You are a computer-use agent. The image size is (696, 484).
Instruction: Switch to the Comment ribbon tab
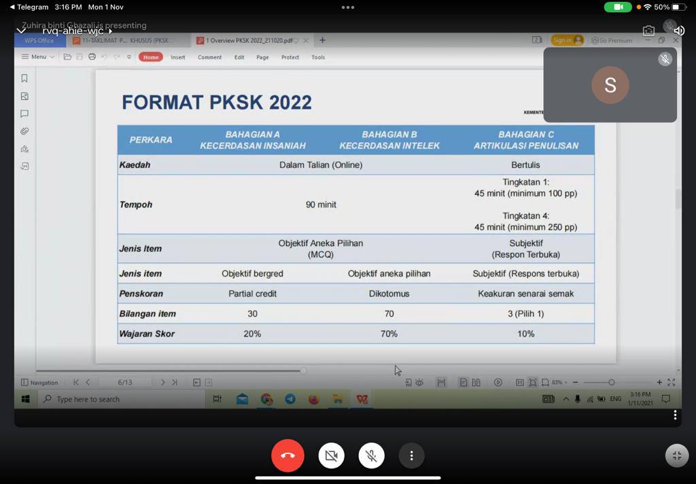tap(209, 57)
